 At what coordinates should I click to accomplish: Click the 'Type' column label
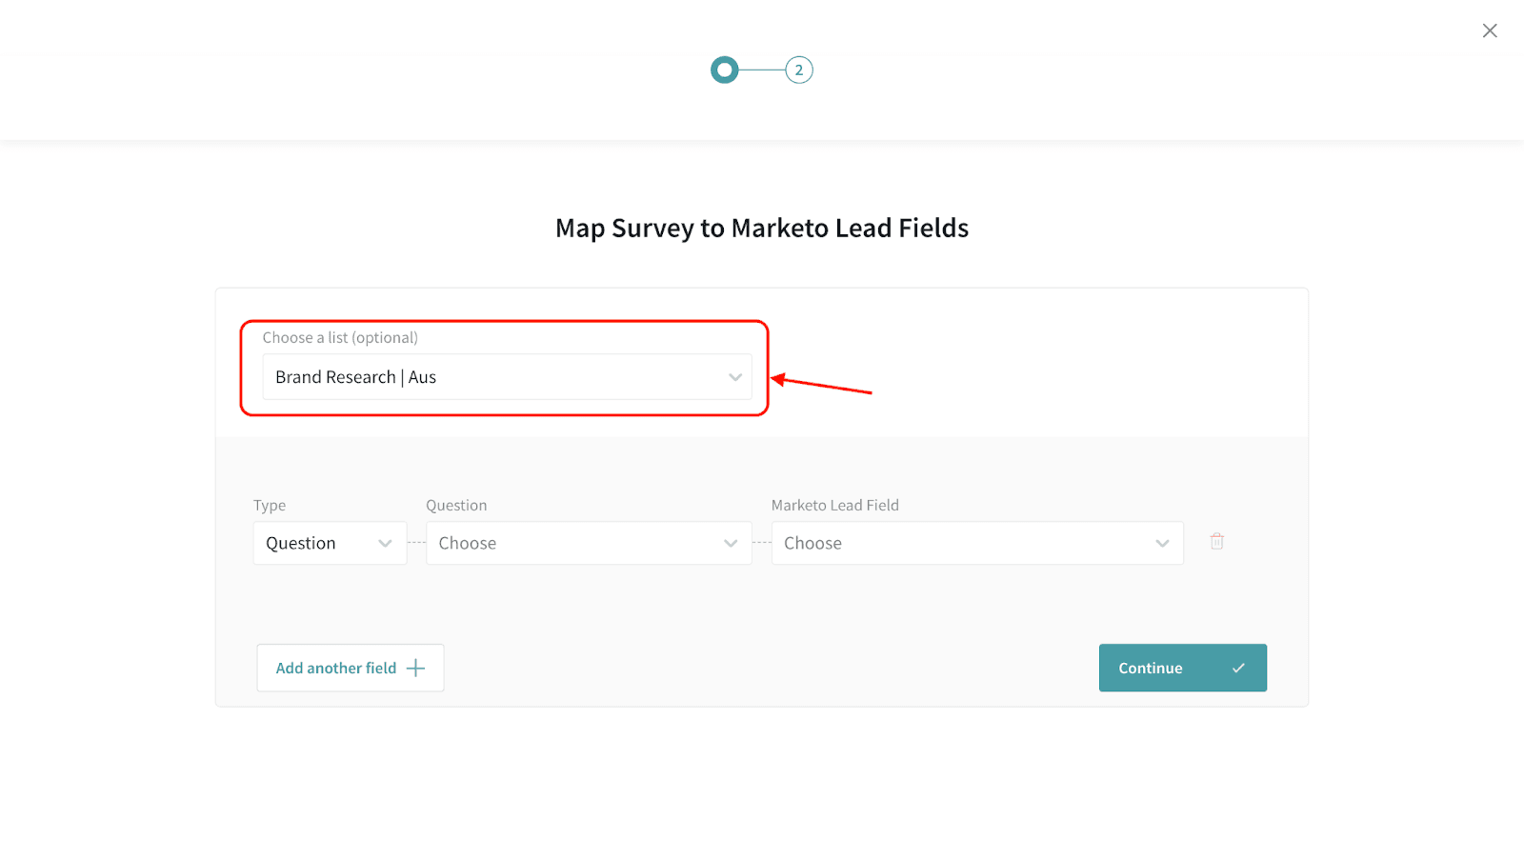(270, 505)
